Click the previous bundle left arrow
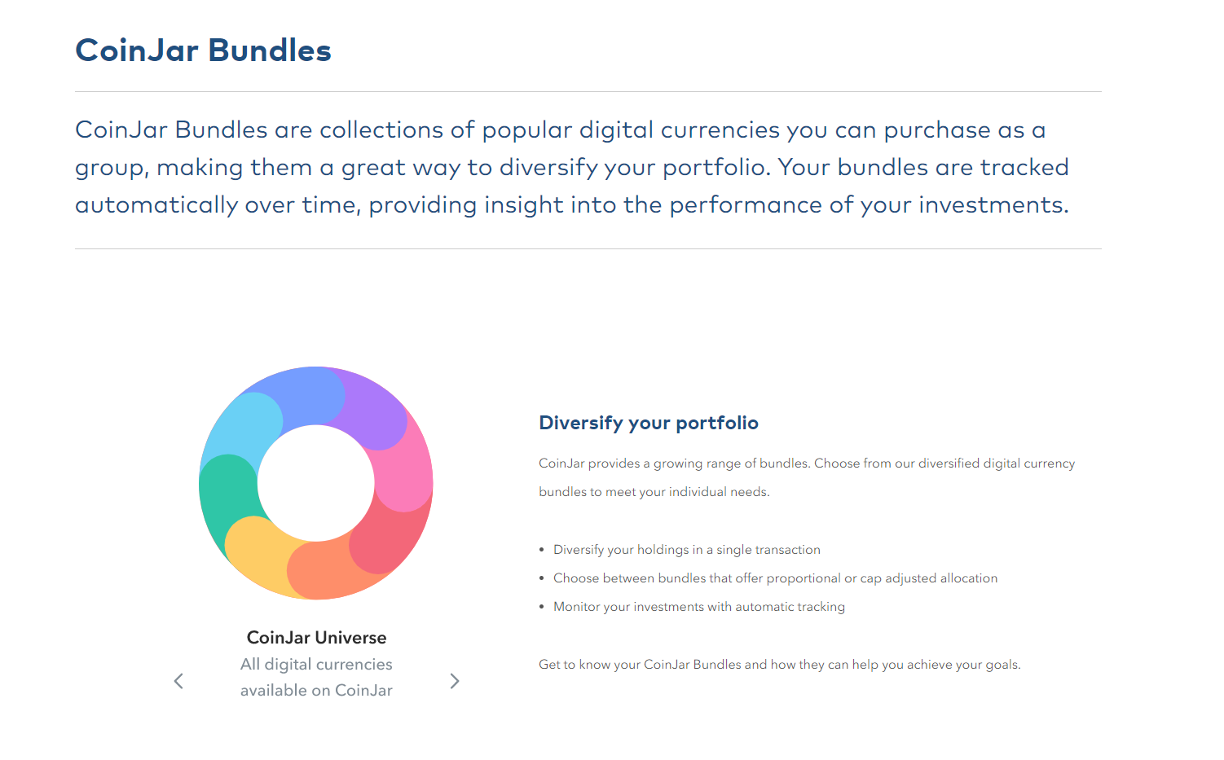The height and width of the screenshot is (760, 1224). (x=179, y=681)
